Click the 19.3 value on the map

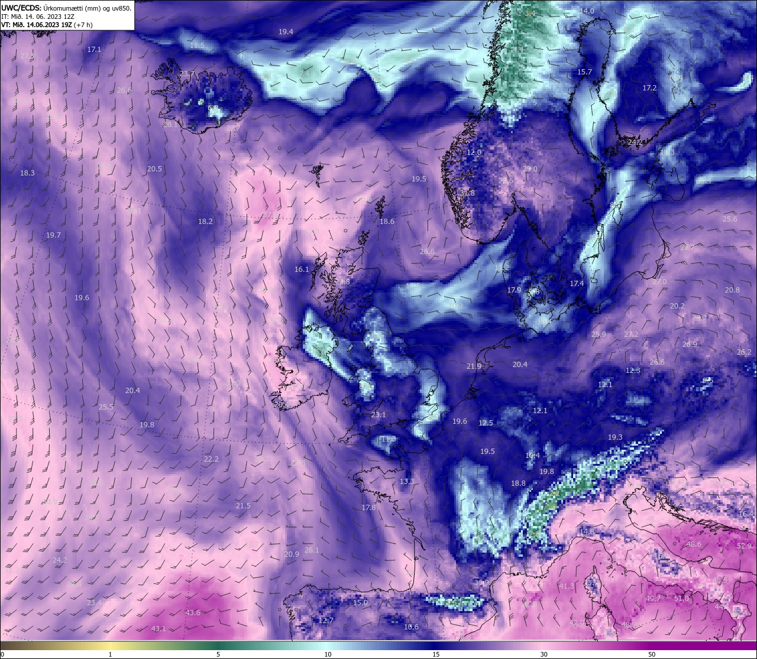click(x=615, y=437)
